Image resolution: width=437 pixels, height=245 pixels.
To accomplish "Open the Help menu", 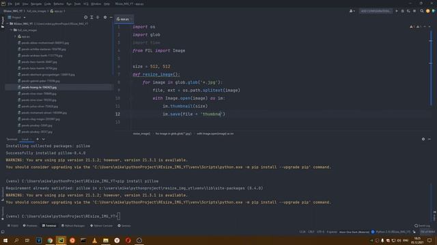I will [107, 4].
